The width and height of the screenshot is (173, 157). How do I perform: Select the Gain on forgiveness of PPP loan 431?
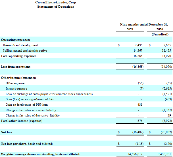(x=139, y=105)
